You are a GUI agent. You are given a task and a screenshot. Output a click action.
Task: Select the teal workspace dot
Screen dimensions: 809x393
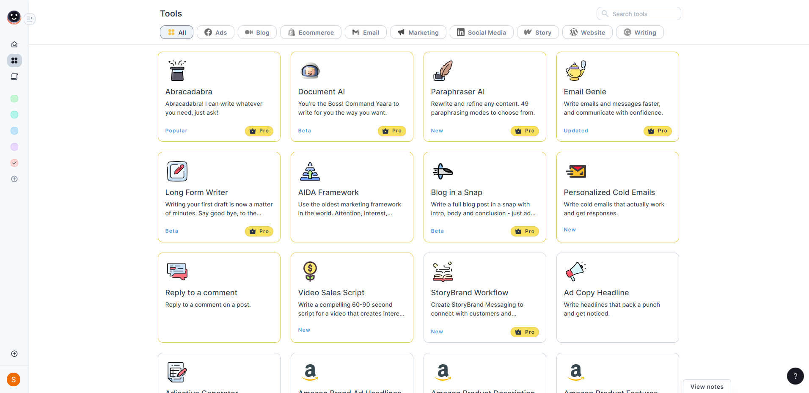pyautogui.click(x=14, y=115)
